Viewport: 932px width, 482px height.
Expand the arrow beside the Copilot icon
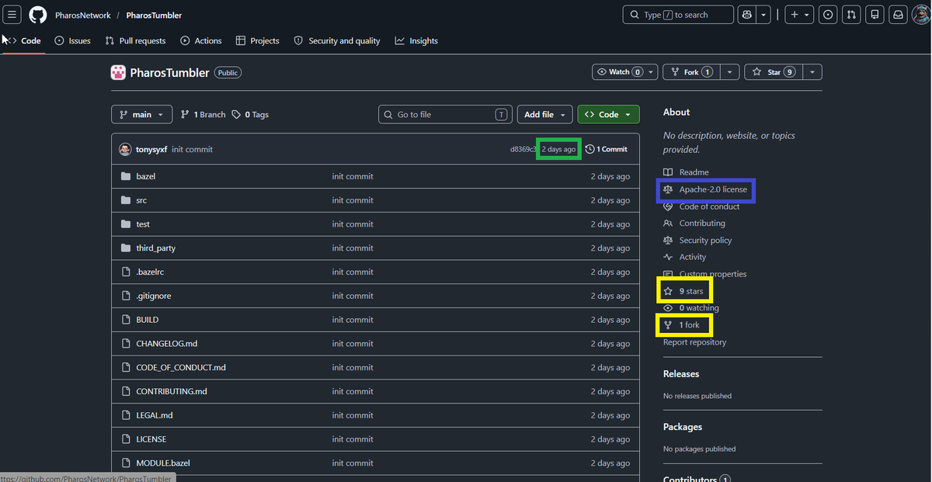pos(765,15)
